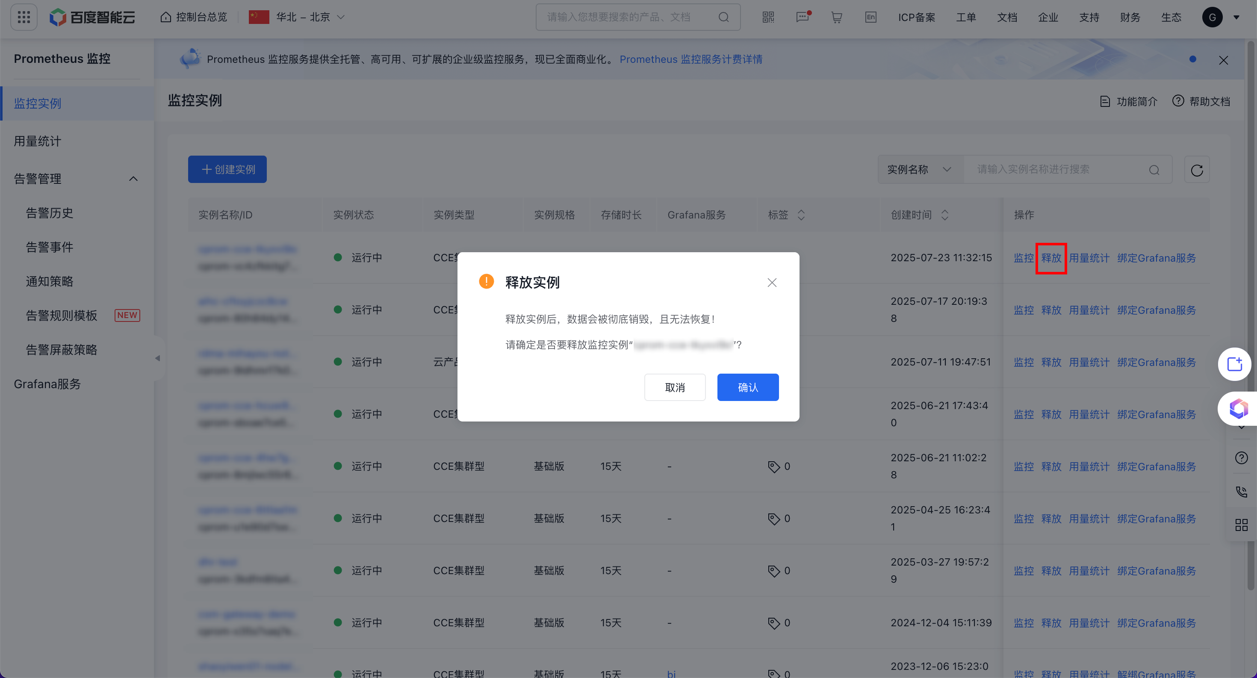Go to 控制台总览
The image size is (1257, 678).
pyautogui.click(x=194, y=17)
